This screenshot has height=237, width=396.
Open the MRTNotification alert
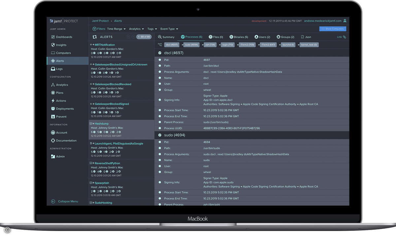coord(105,45)
